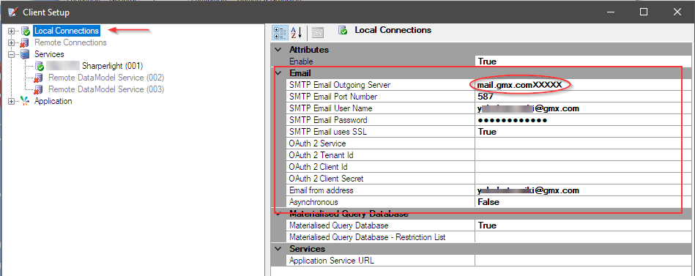Select the SMTP Email User Name label
695x276 pixels.
click(x=331, y=108)
